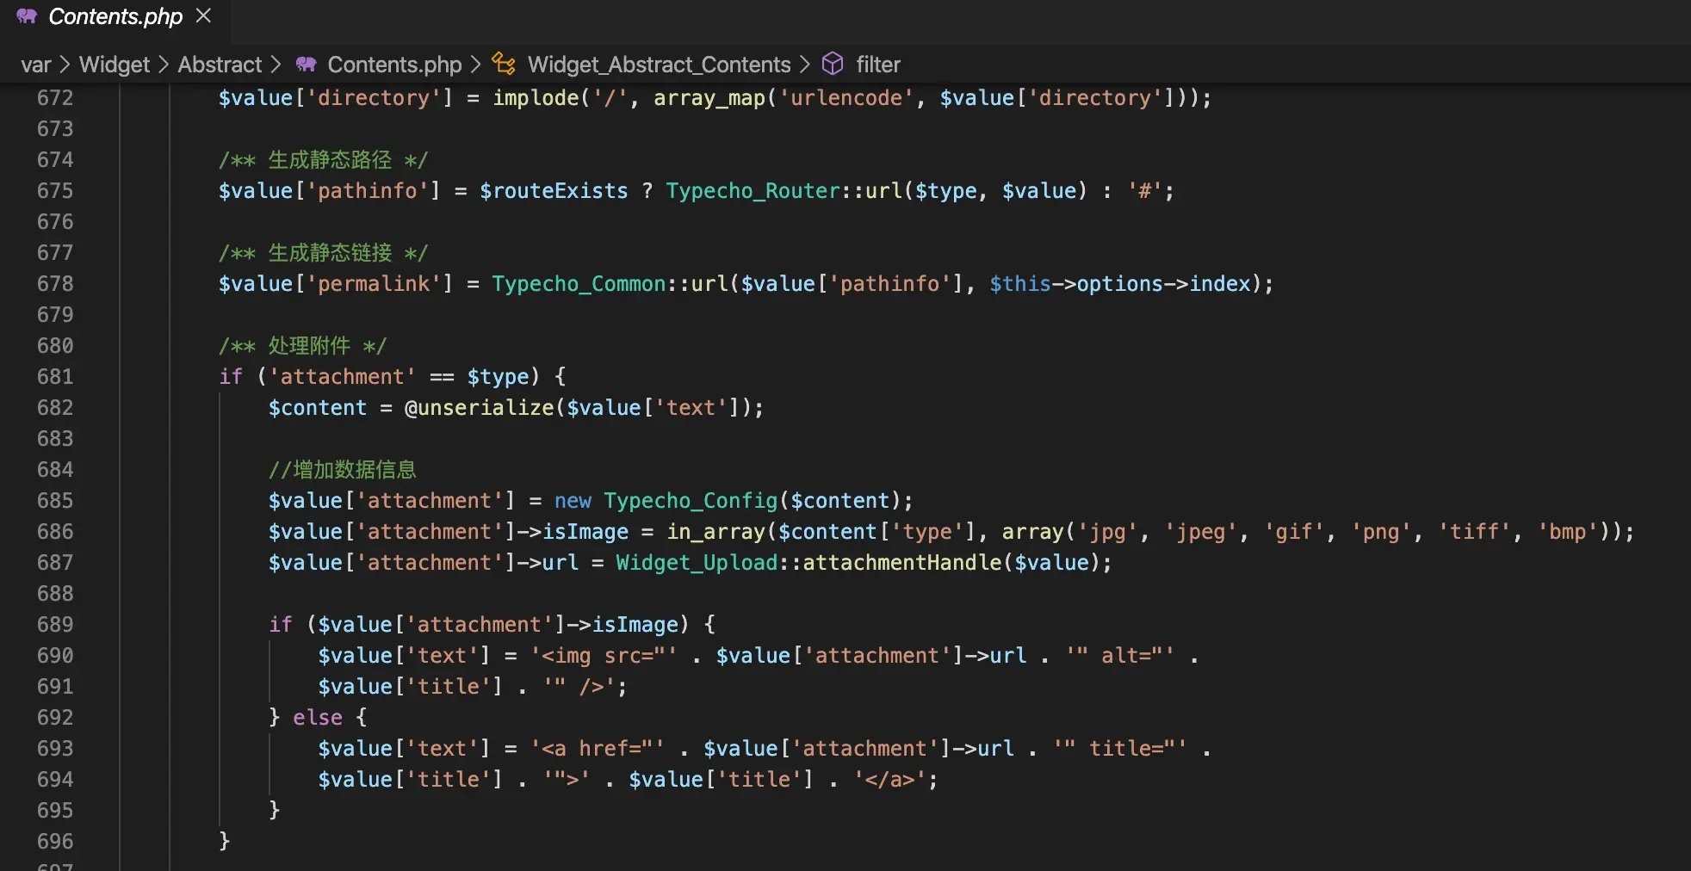Click 'tiff' string in array
The image size is (1691, 871).
[x=1475, y=532]
